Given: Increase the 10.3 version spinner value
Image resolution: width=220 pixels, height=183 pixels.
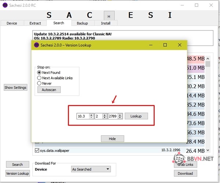Looking at the screenshot, I should coord(92,114).
